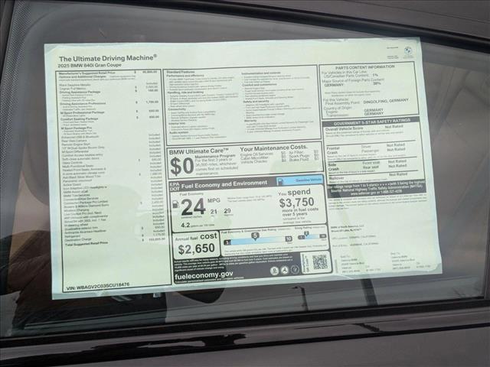Click the 'GOVERNMENT 5-STAR SAFETY RATINGS' header
490x367 pixels.
(x=372, y=122)
